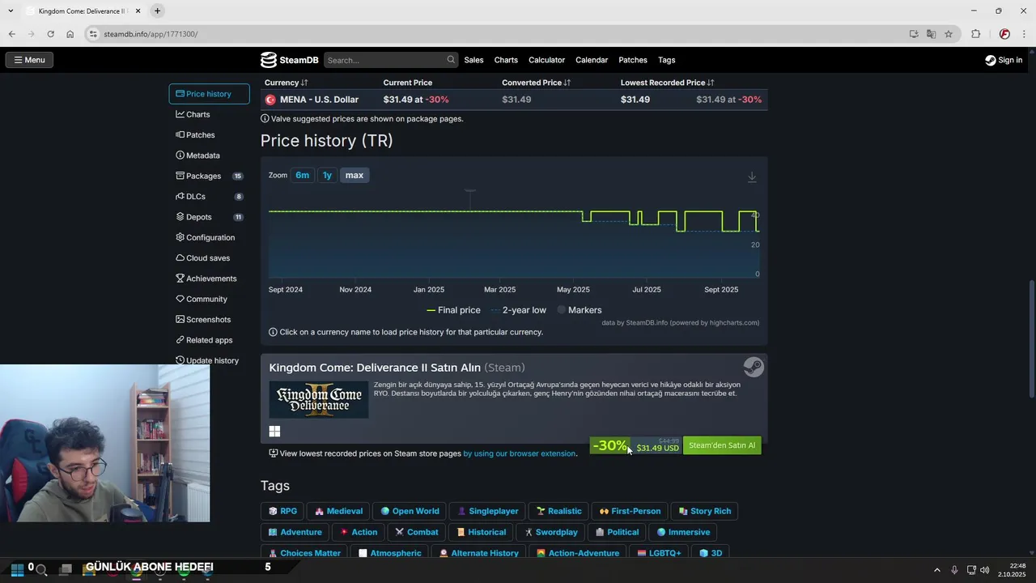The width and height of the screenshot is (1036, 583).
Task: Open the DLCs sidebar section
Action: pos(209,197)
